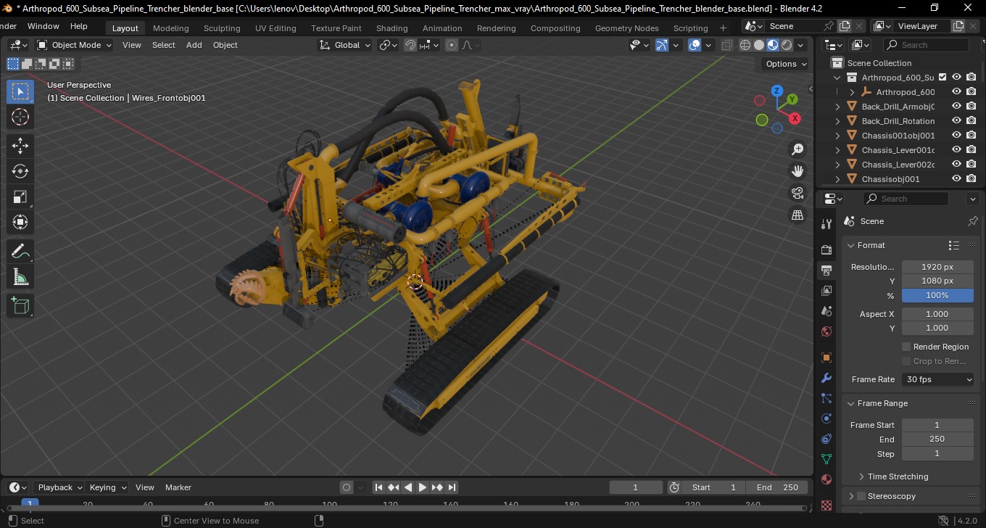Screen dimensions: 986x528
Task: Choose the Move tool
Action: (20, 146)
